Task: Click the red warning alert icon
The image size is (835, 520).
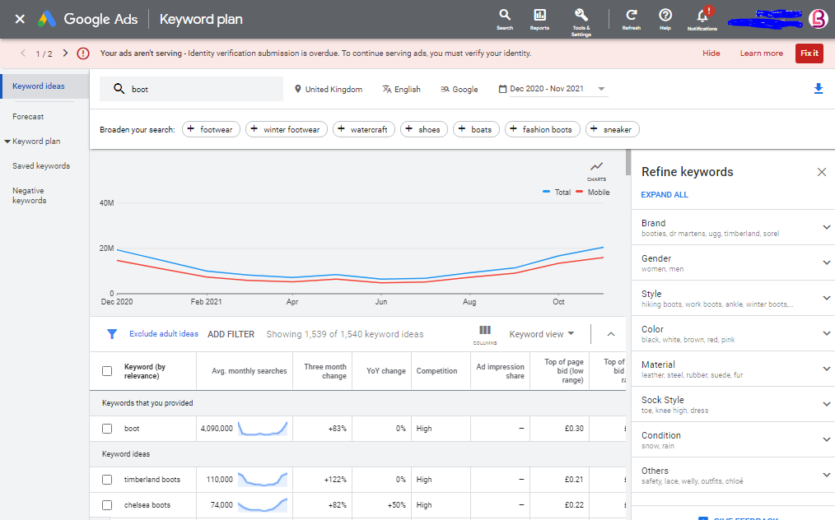Action: [83, 53]
